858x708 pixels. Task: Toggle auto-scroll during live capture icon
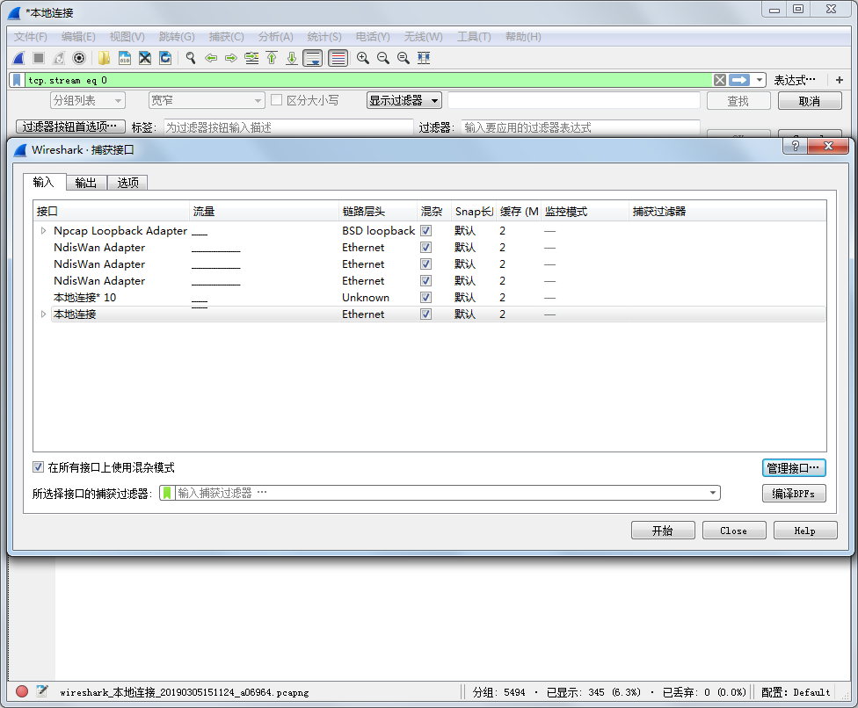point(312,58)
